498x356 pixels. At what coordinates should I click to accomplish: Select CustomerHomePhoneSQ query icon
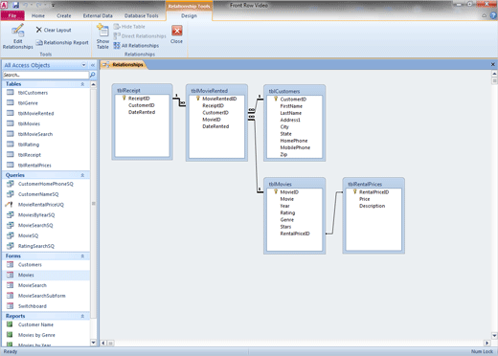11,184
